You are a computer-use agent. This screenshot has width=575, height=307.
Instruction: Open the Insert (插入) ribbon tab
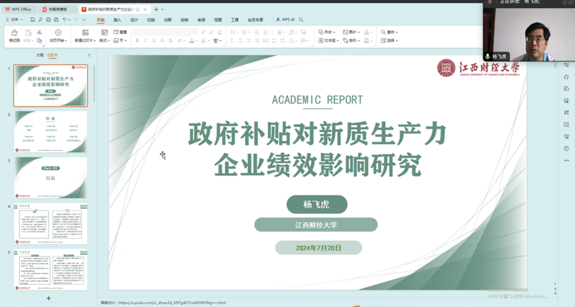(117, 20)
